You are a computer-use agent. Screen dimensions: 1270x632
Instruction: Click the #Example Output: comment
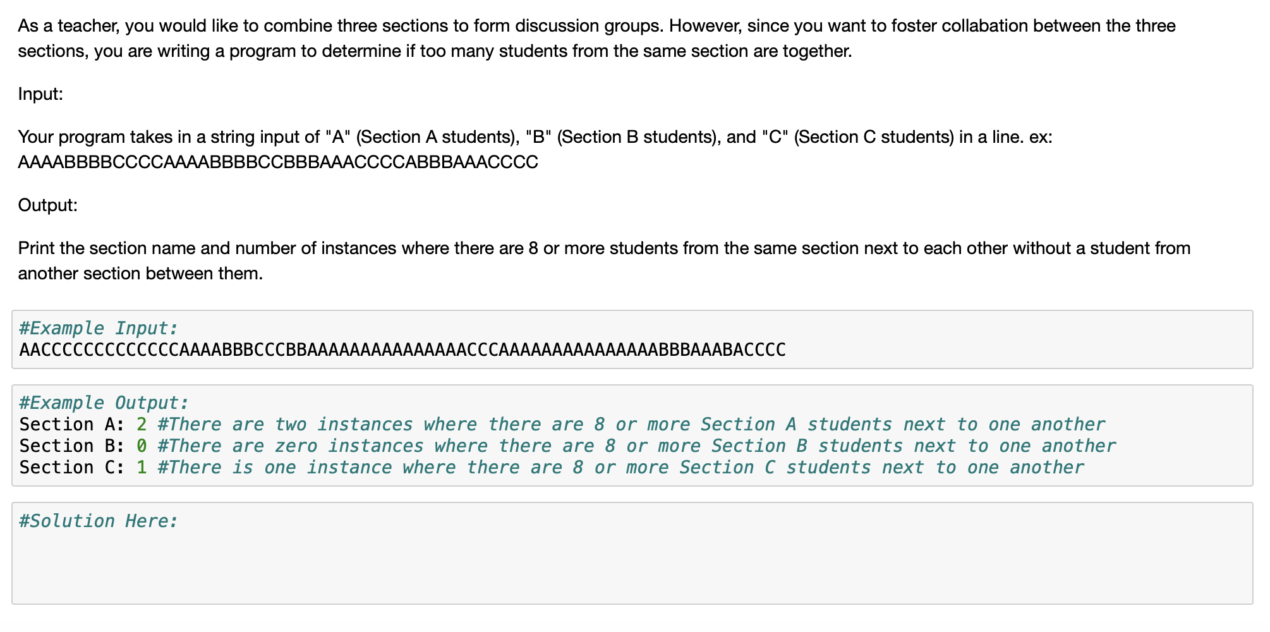(104, 403)
